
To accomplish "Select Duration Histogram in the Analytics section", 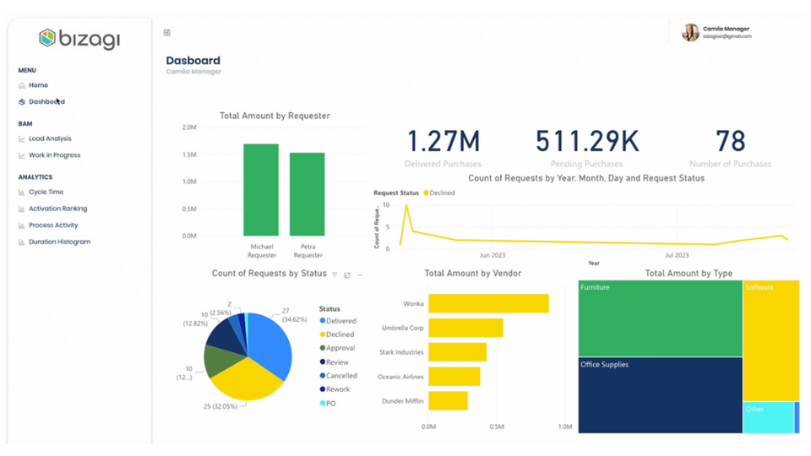I will pos(59,242).
